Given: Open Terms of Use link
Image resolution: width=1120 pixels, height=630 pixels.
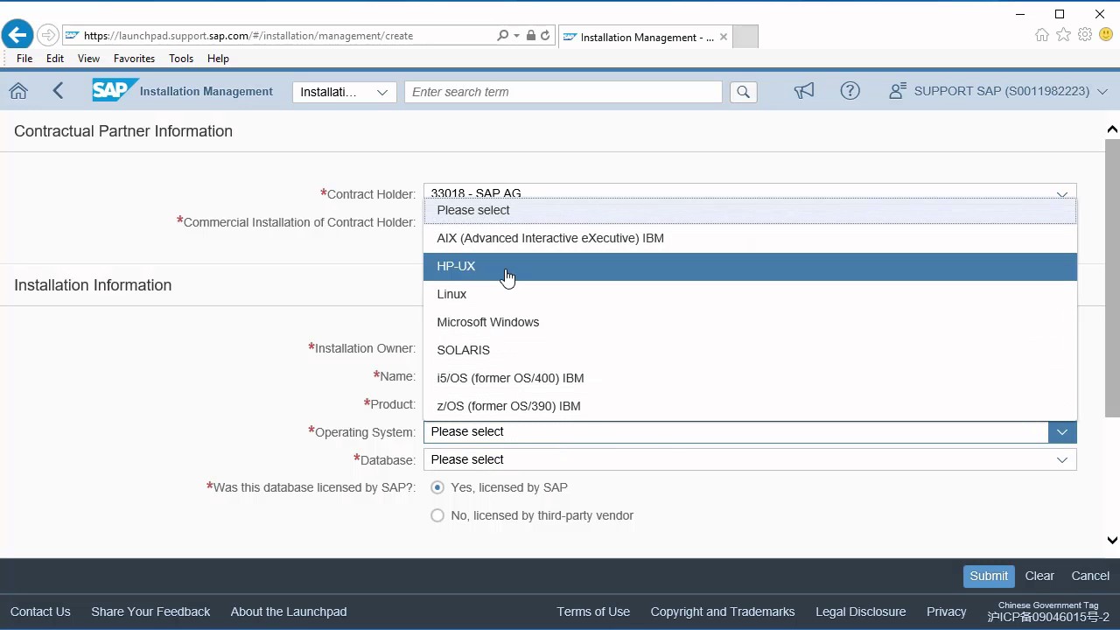Looking at the screenshot, I should (593, 612).
